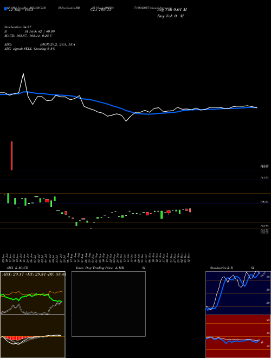Click the MACD histogram panel

33,336
